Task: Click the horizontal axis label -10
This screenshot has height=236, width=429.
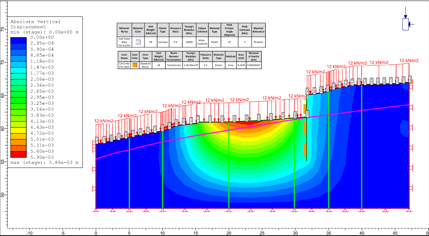Action: (29, 233)
